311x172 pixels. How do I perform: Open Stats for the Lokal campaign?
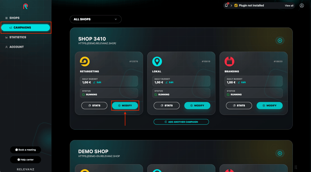(167, 106)
